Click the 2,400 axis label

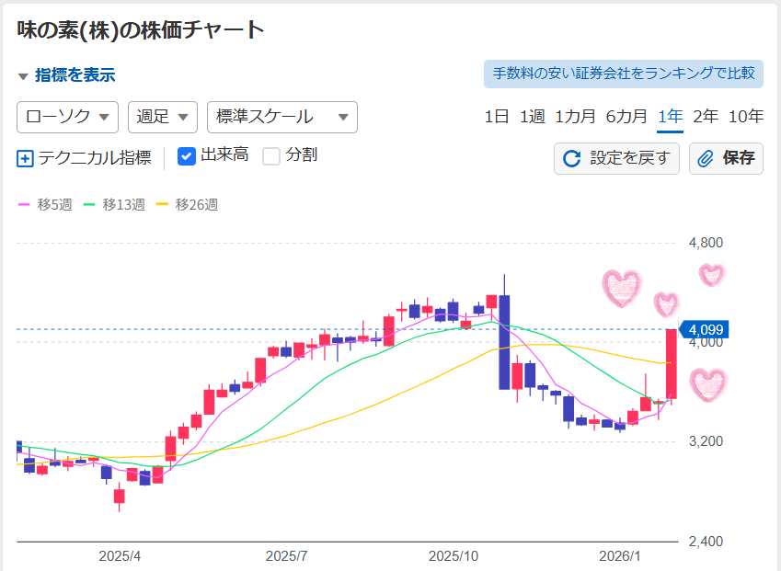coord(706,542)
